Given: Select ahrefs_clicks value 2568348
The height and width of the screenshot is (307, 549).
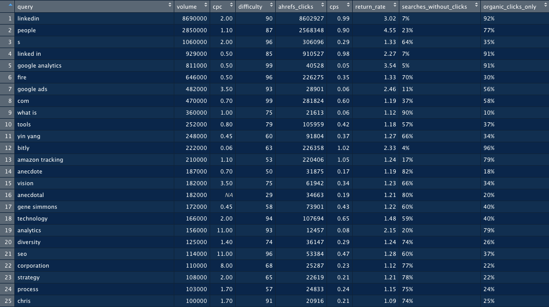Looking at the screenshot, I should coord(312,30).
